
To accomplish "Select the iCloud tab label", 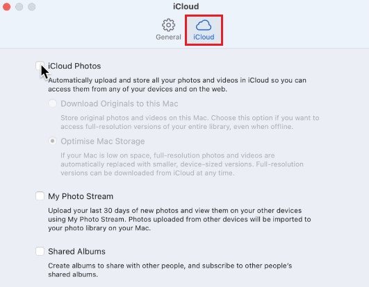I will [x=204, y=37].
